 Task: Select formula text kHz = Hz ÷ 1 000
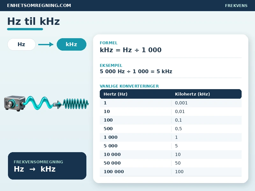click(131, 50)
